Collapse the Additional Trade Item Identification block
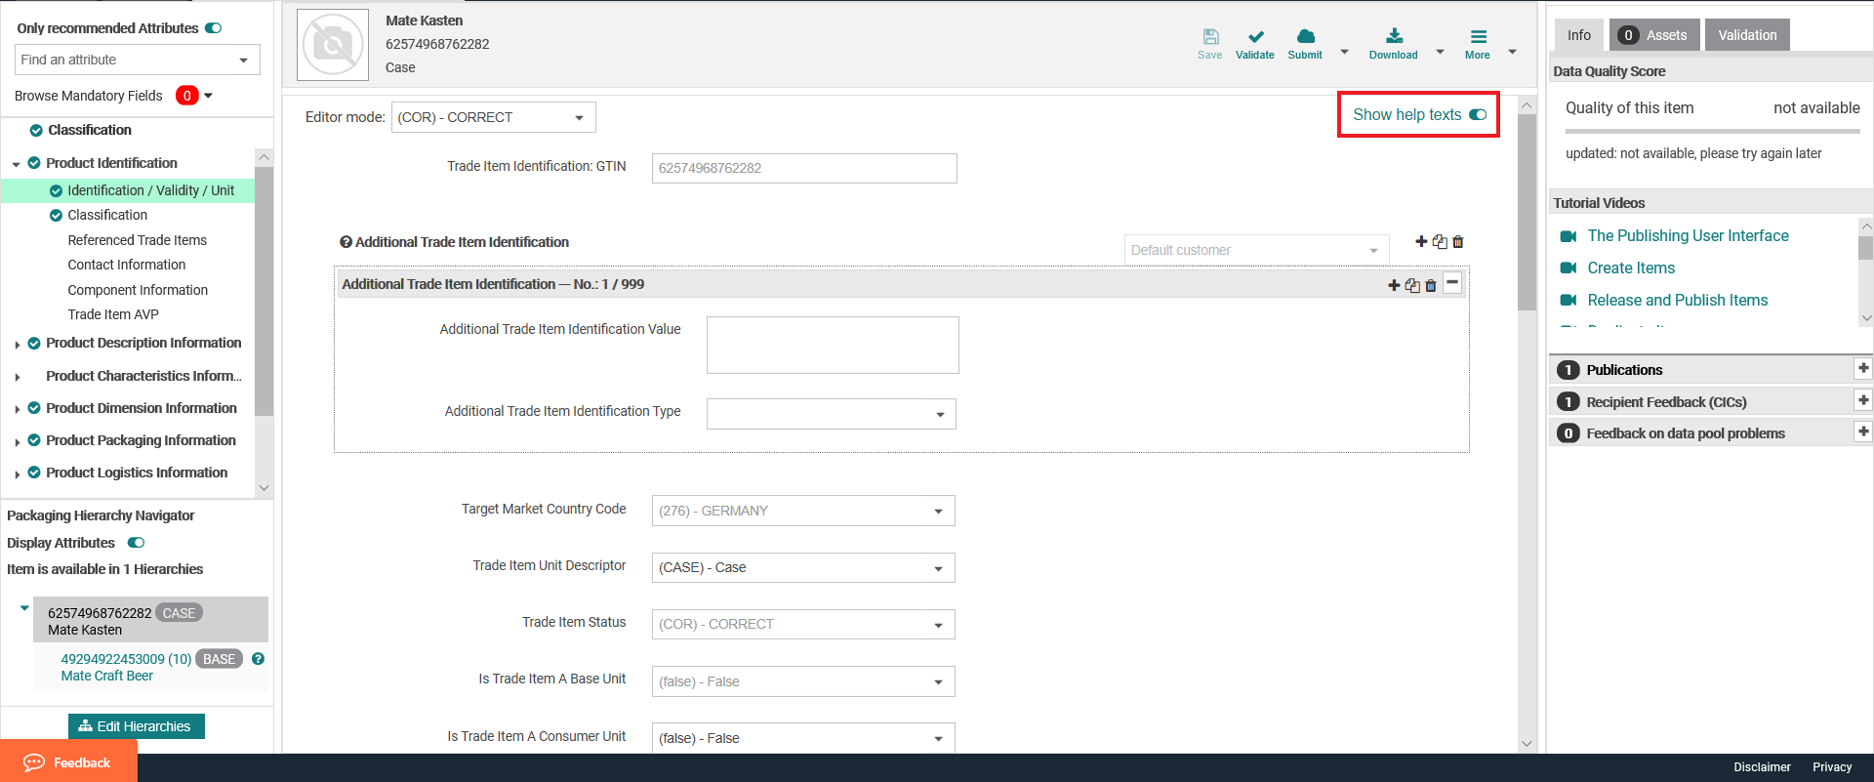 coord(1452,283)
